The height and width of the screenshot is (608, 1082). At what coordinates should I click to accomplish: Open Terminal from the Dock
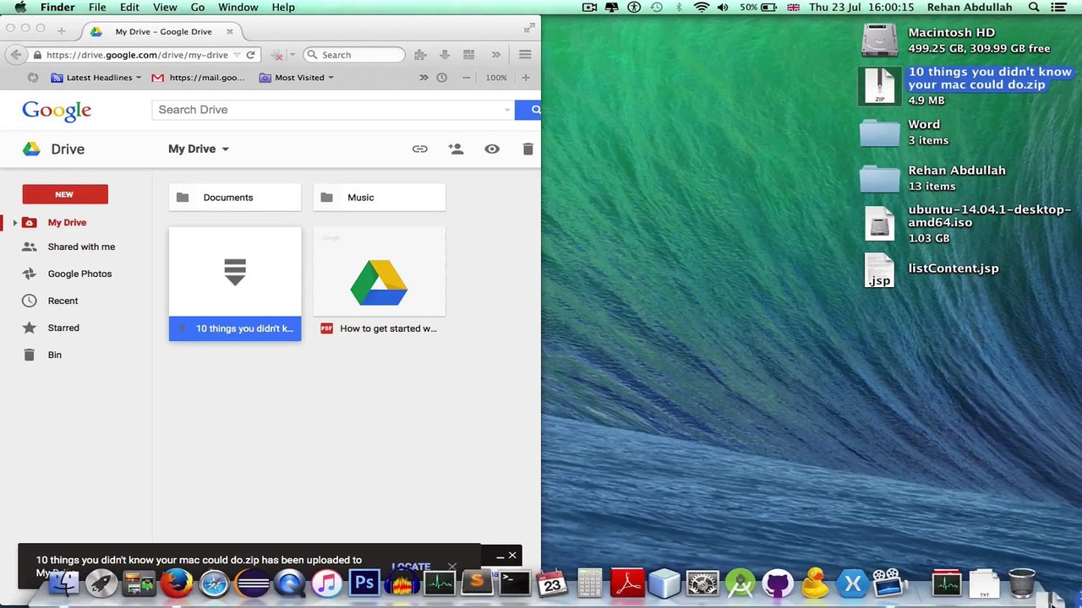click(514, 583)
